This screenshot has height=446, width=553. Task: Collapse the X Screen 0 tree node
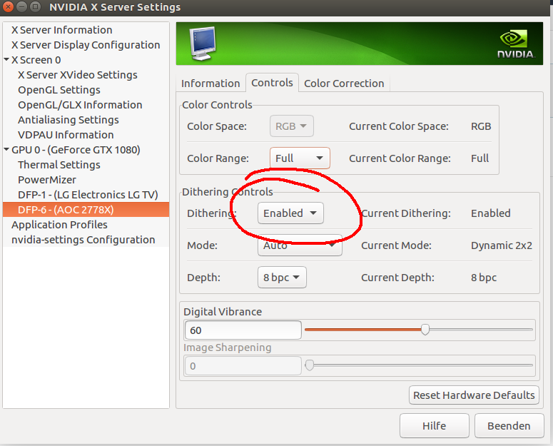(6, 59)
